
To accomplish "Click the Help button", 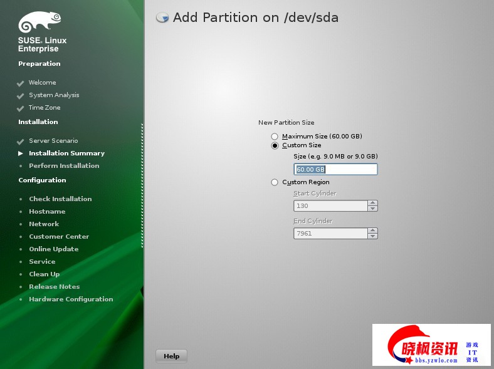I will coord(171,356).
